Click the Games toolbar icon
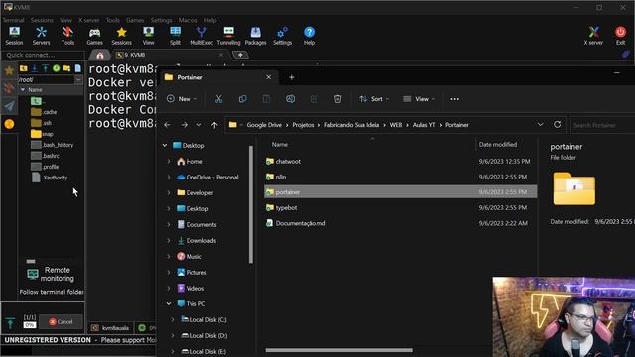Screen dimensions: 635x357 (x=95, y=36)
